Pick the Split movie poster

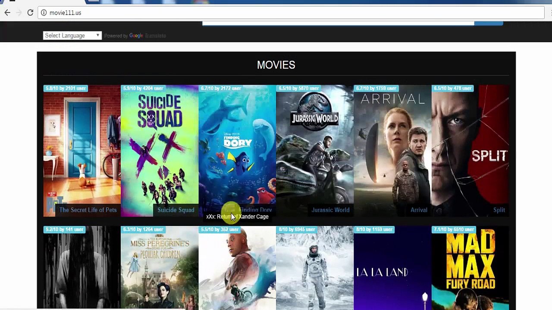coord(470,151)
